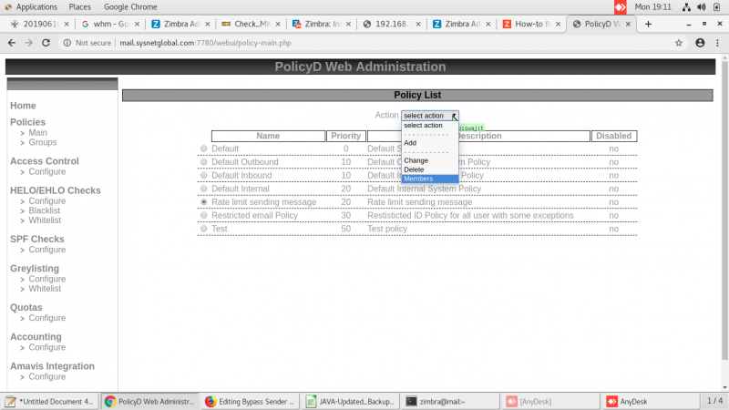This screenshot has height=410, width=729.
Task: Bookmark this page with star icon
Action: [679, 43]
